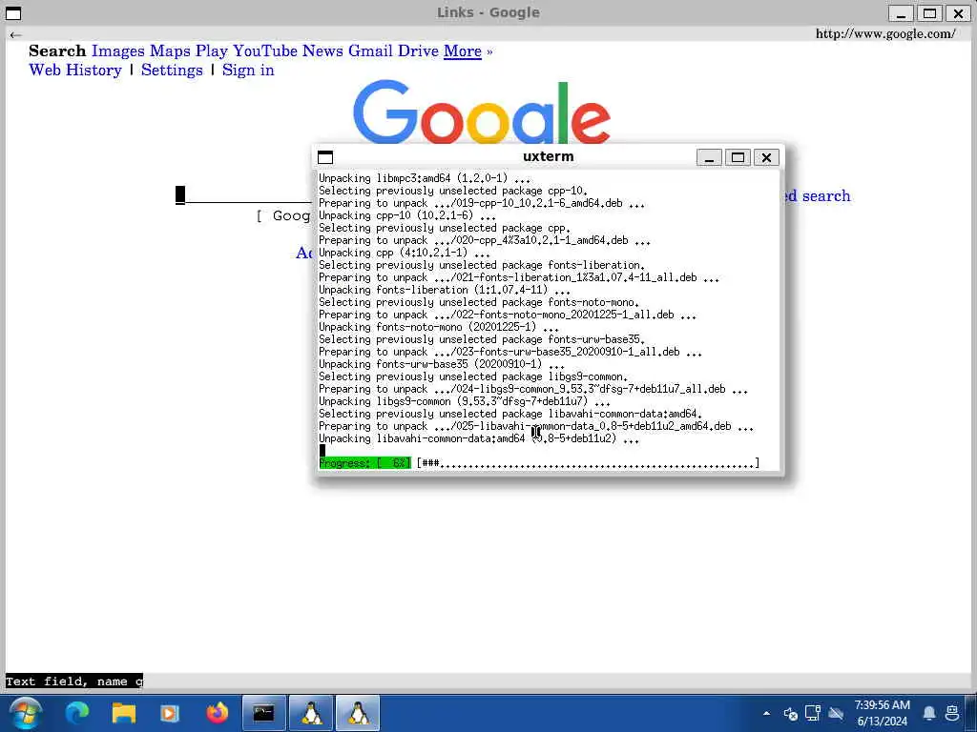This screenshot has width=977, height=732.
Task: Open Google Settings link
Action: pos(172,70)
